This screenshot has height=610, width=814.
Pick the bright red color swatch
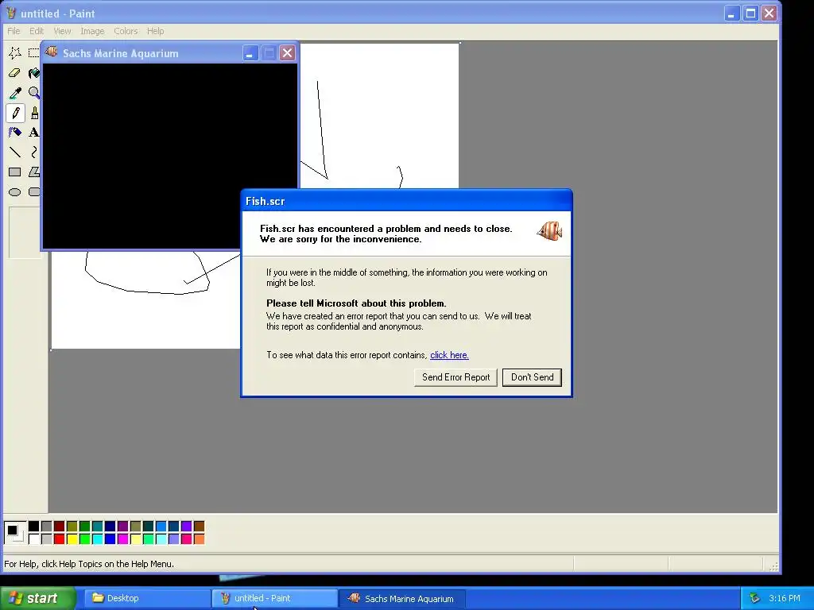click(59, 539)
